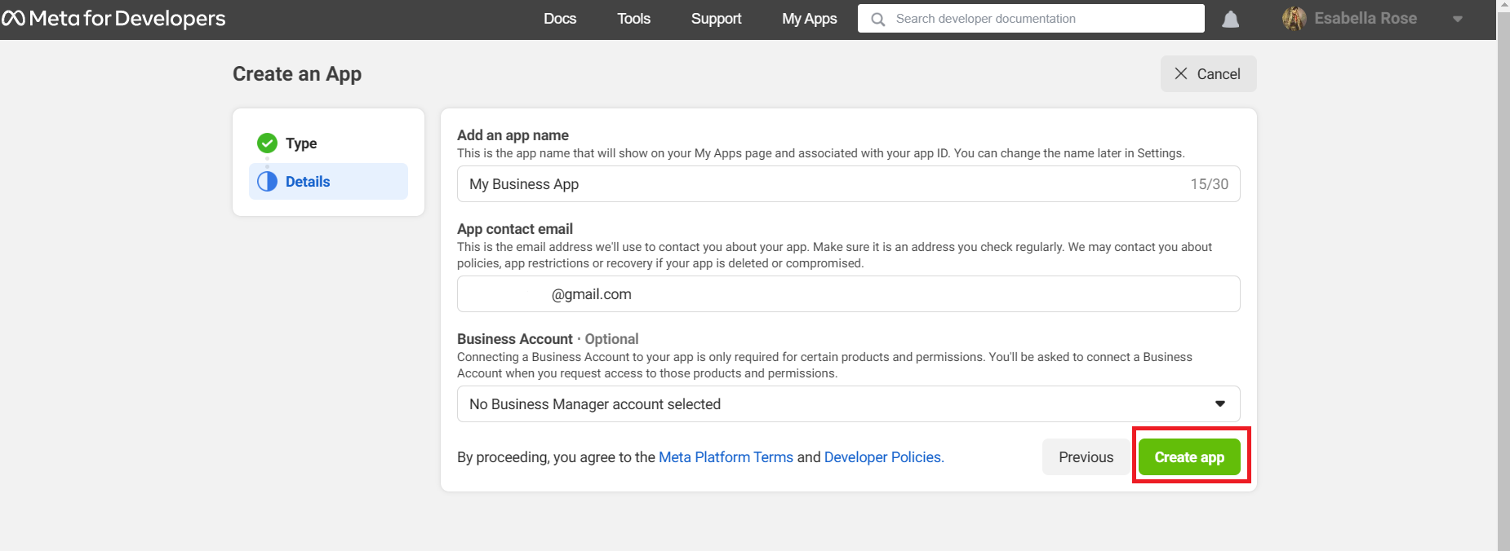Go back with the Previous button
1510x551 pixels.
(1086, 457)
